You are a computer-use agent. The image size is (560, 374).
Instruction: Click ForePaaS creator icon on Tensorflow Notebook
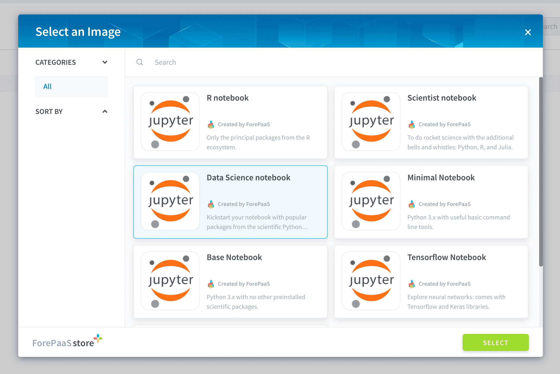(x=412, y=284)
